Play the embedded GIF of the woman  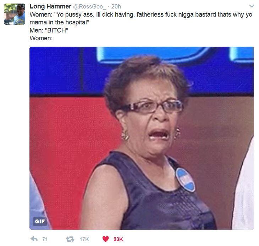click(142, 138)
